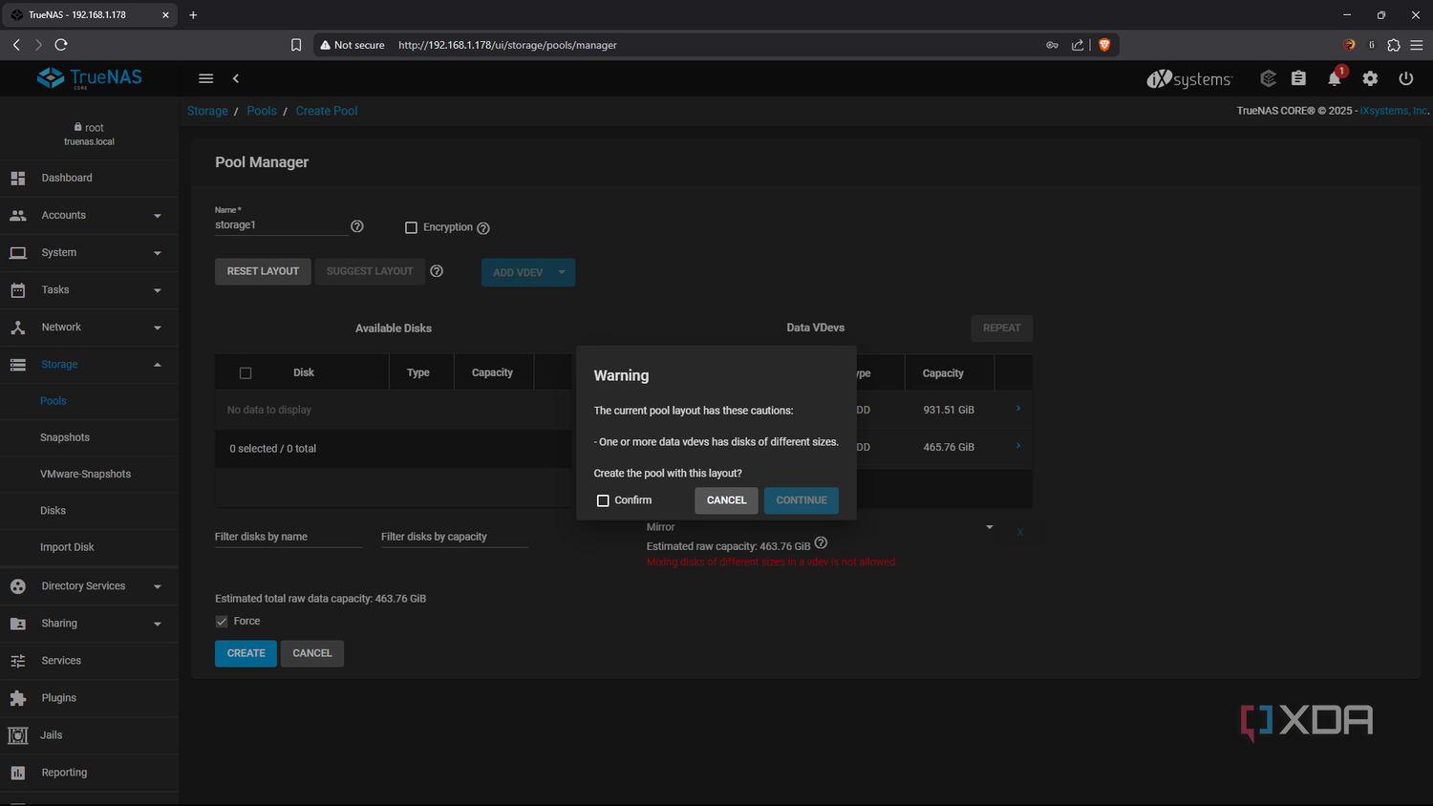Toggle the Encryption checkbox

411,227
